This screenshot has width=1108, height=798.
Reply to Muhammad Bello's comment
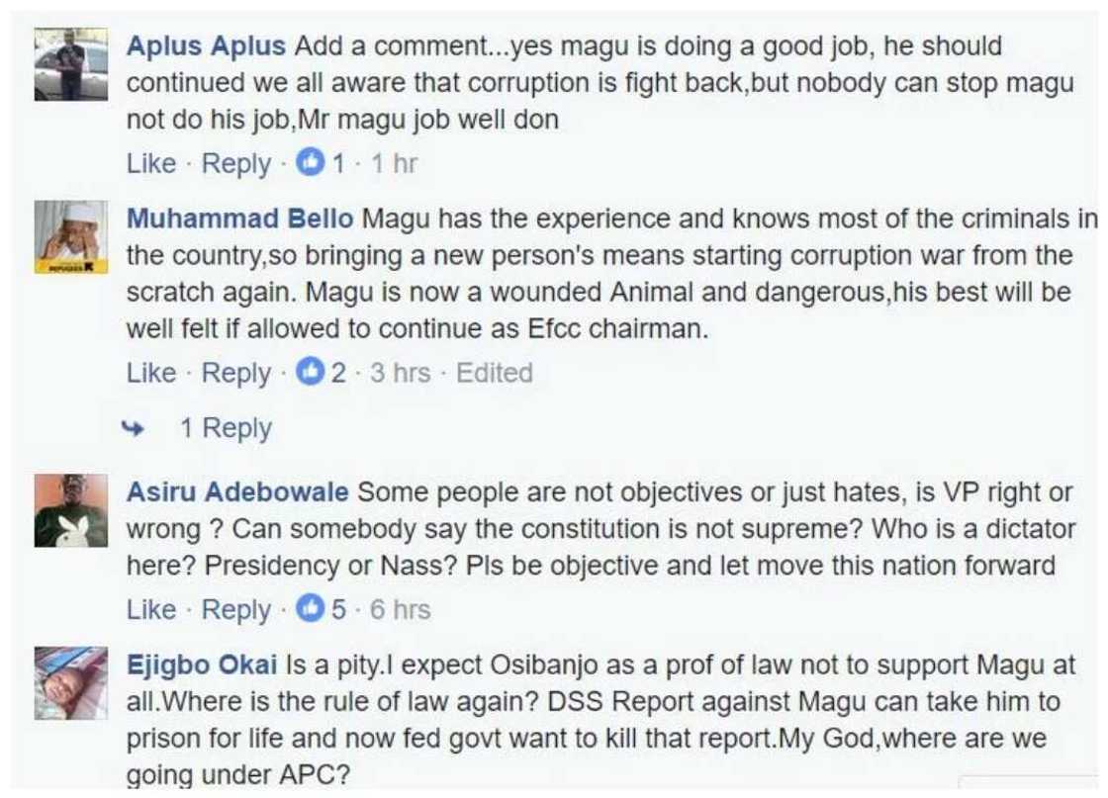[235, 373]
